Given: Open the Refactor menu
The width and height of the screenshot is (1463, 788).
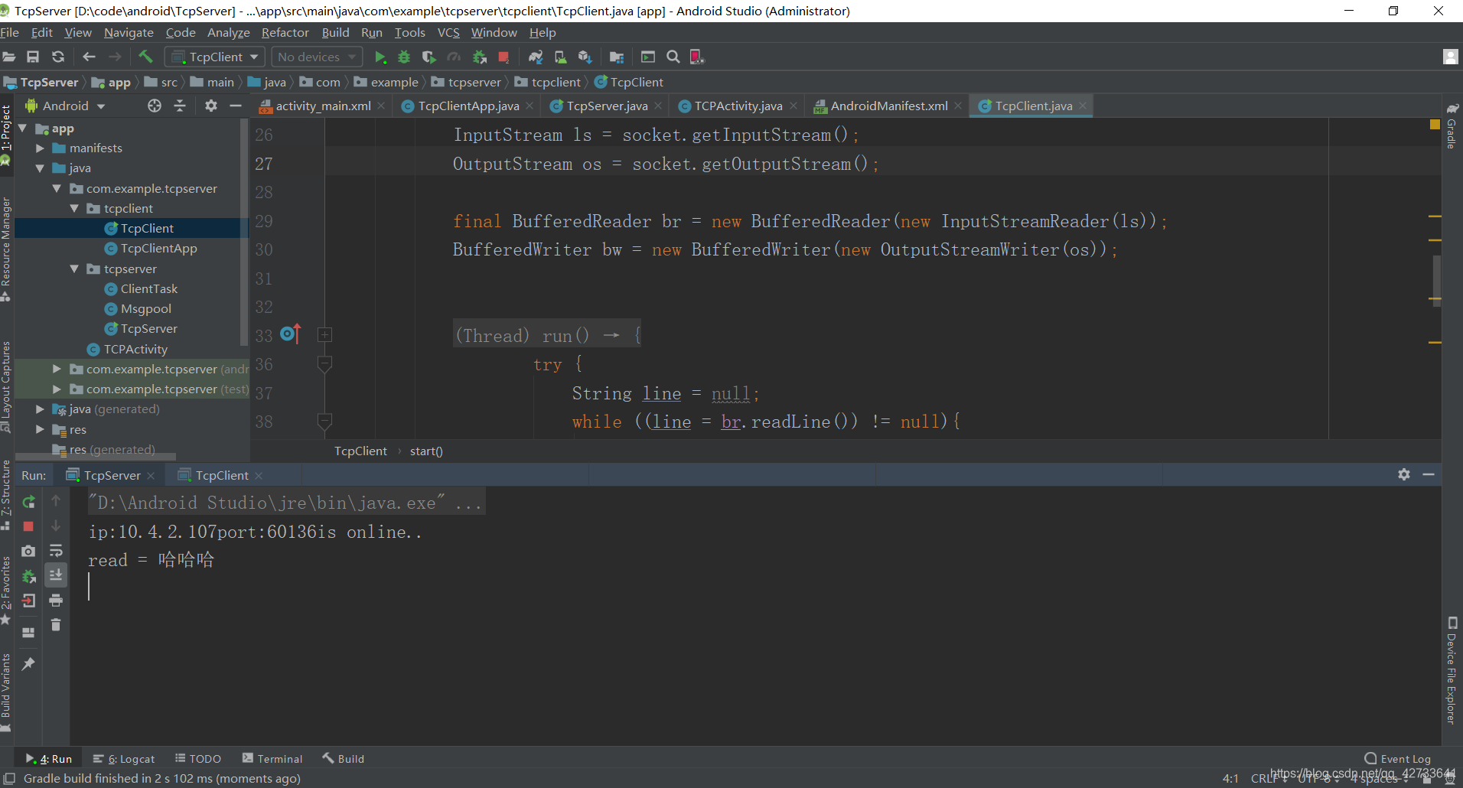Looking at the screenshot, I should pos(285,32).
